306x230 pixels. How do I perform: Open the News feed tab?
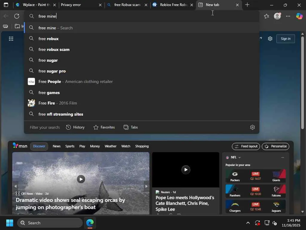pos(56,146)
